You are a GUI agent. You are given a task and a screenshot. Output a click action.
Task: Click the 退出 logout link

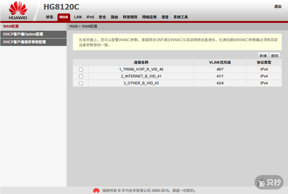(x=278, y=7)
